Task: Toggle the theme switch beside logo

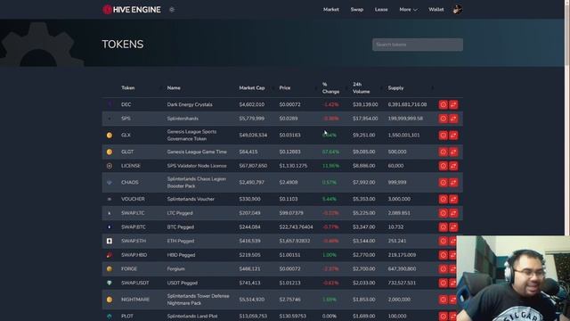Action: click(x=172, y=10)
